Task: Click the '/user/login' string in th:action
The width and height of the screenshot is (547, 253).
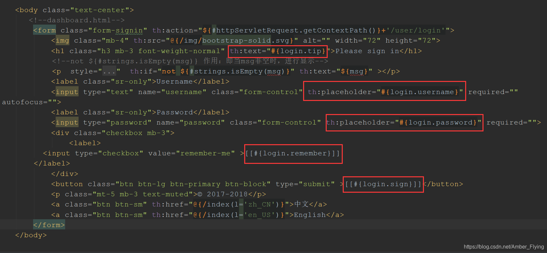Action: (x=416, y=30)
